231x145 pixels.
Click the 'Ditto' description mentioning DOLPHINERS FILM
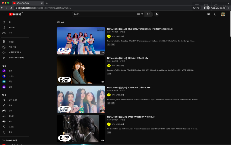click(153, 129)
